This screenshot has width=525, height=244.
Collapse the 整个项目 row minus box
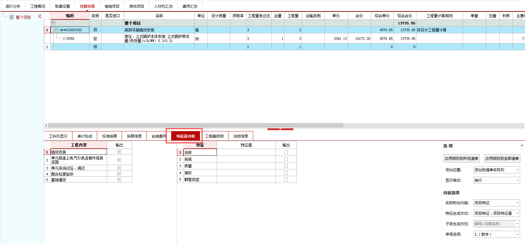53,23
